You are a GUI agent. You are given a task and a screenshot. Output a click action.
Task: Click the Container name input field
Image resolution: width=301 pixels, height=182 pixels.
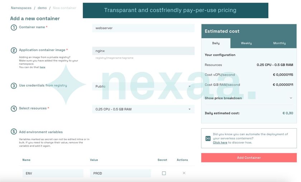coord(143,28)
